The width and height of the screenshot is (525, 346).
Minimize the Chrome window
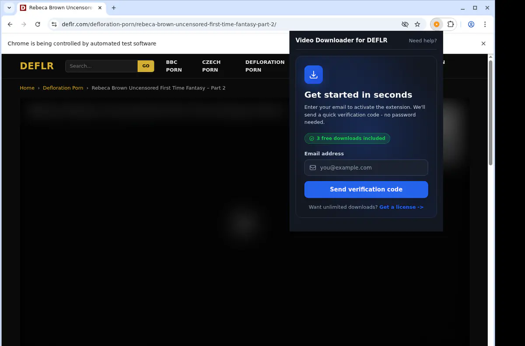pos(463,8)
